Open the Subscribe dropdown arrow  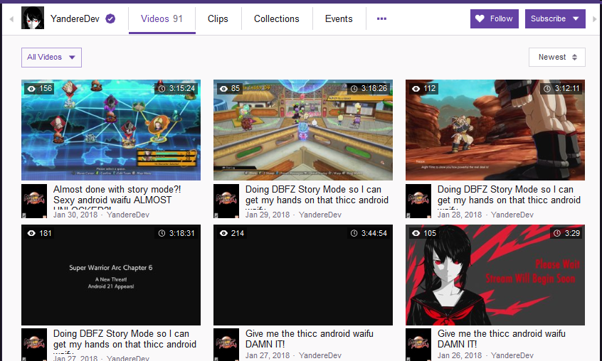(576, 18)
